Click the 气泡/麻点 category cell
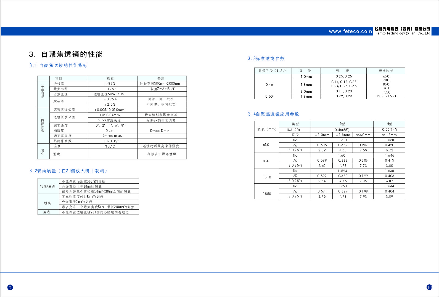Image resolution: width=439 pixels, height=297 pixels. (48, 186)
